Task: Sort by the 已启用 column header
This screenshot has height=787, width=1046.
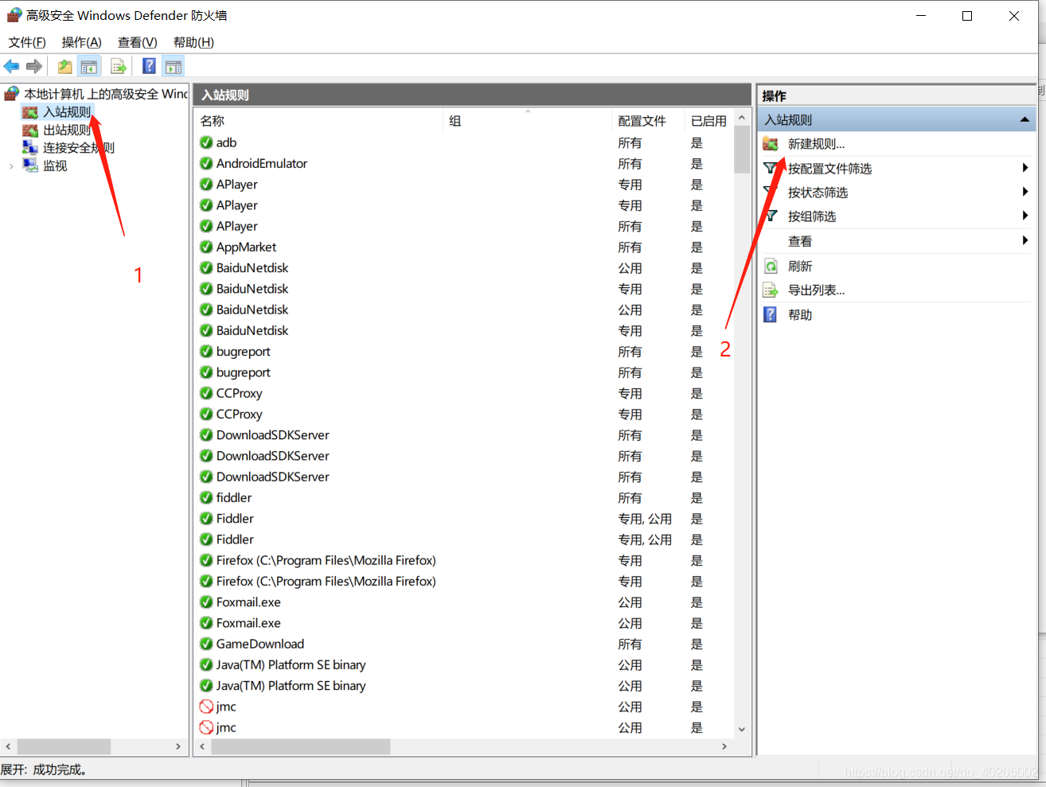Action: pos(708,121)
